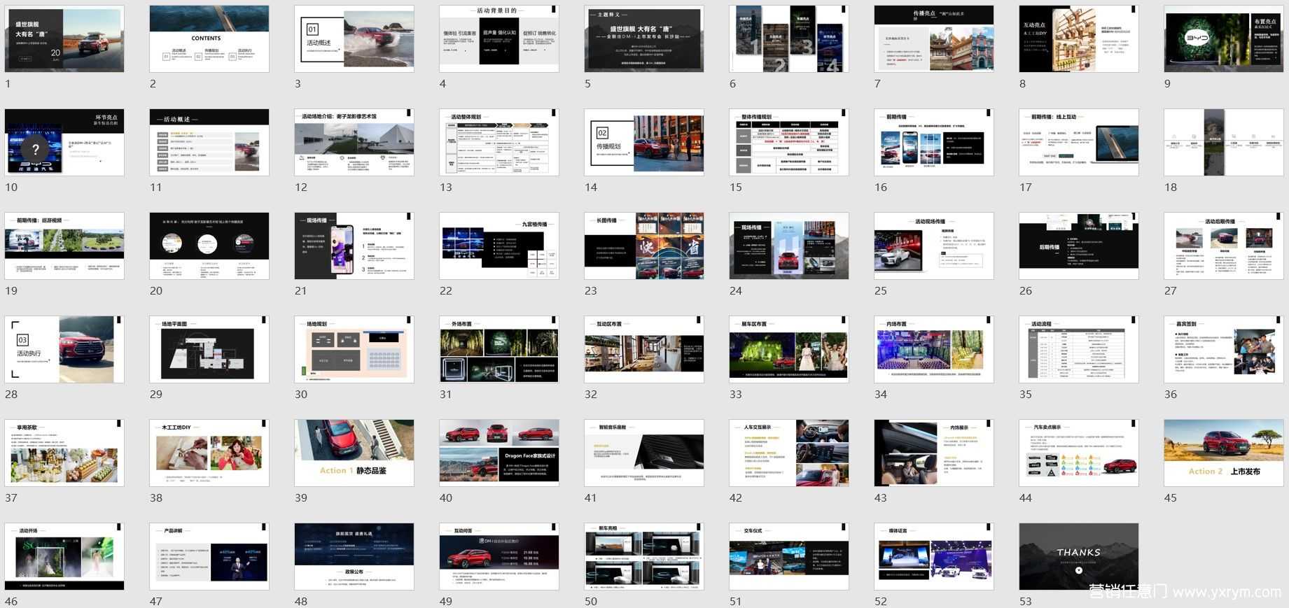This screenshot has height=608, width=1289.
Task: Select slide 18 thumbnail
Action: pos(1224,142)
